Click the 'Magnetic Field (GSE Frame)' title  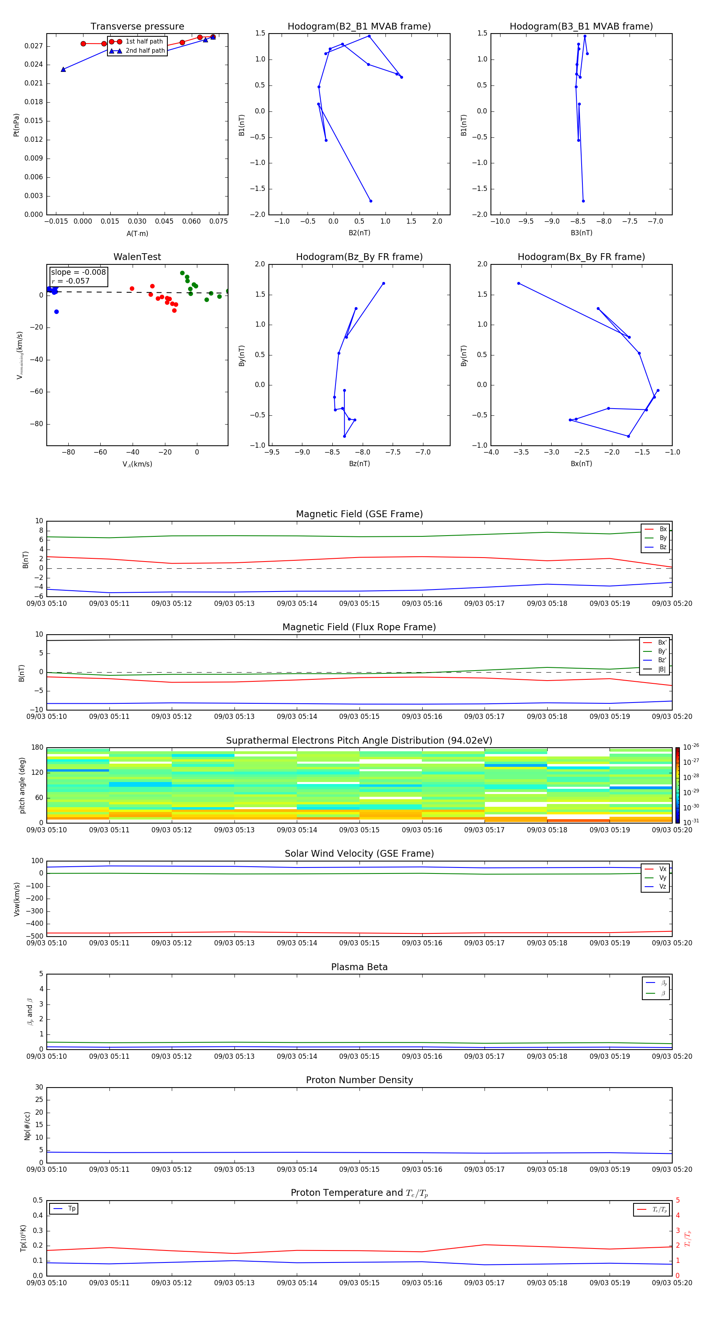(359, 514)
